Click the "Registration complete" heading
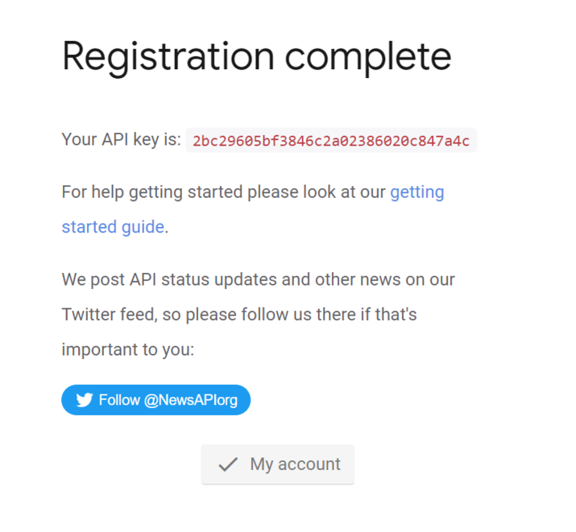The height and width of the screenshot is (532, 576). (256, 56)
